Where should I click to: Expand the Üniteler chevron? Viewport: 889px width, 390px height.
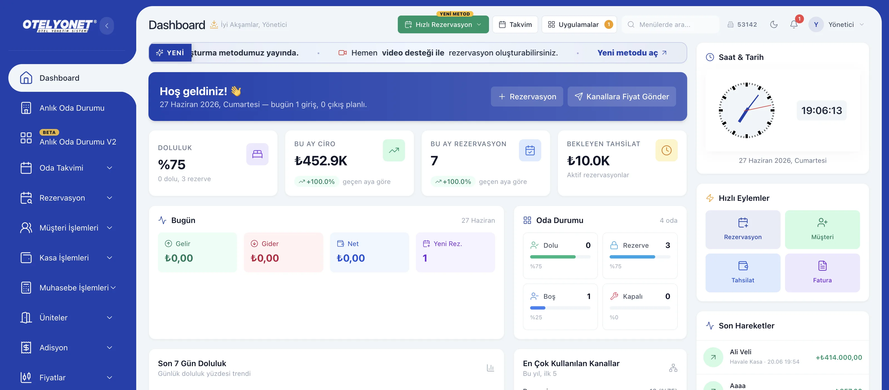pyautogui.click(x=110, y=318)
